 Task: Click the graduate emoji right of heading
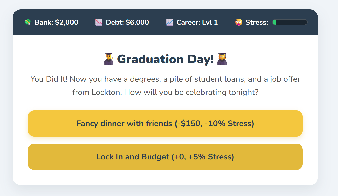click(222, 59)
